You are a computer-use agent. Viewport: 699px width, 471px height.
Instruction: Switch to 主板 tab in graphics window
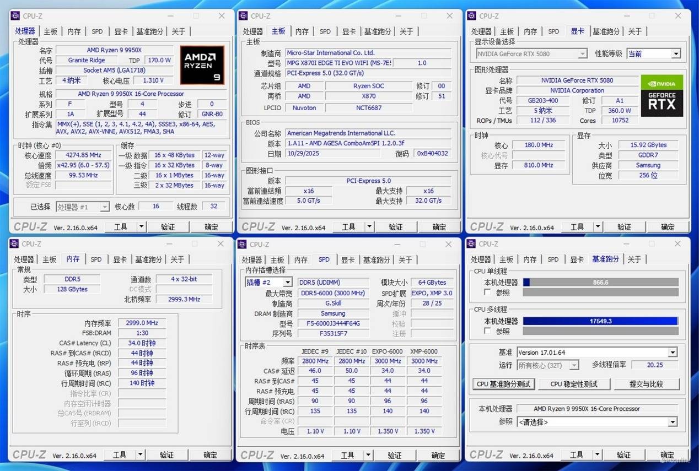pyautogui.click(x=507, y=31)
